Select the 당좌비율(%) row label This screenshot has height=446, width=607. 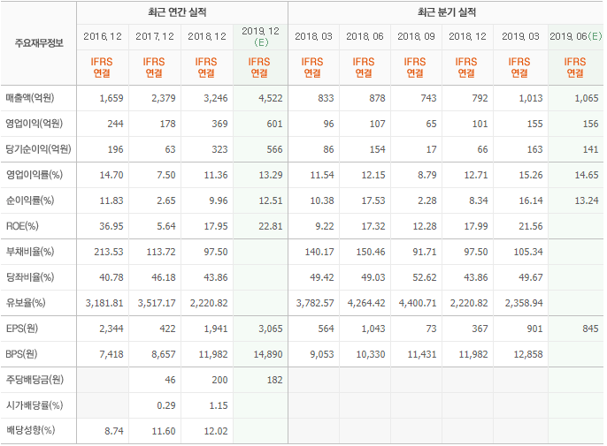30,277
